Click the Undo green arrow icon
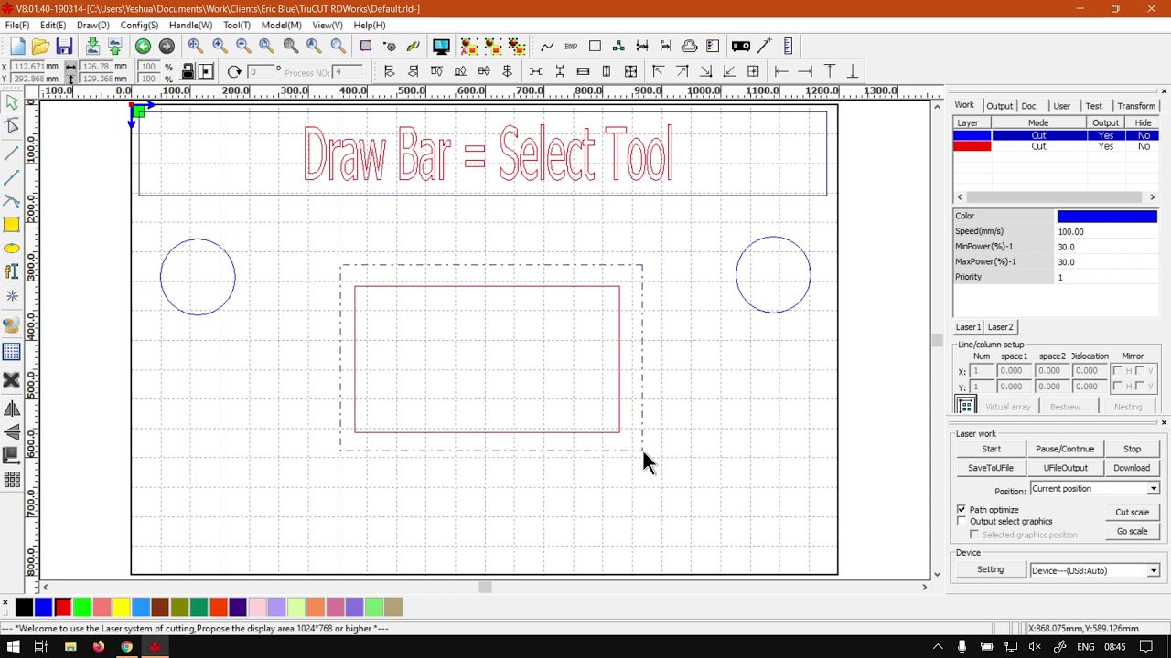This screenshot has height=658, width=1171. coord(143,47)
